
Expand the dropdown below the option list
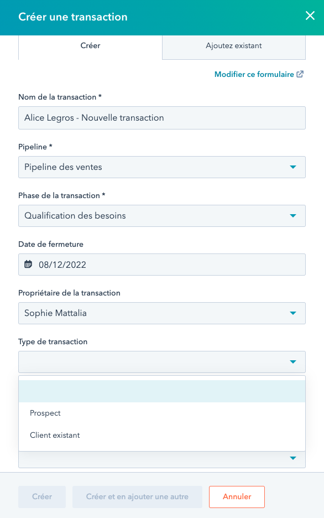(x=293, y=458)
